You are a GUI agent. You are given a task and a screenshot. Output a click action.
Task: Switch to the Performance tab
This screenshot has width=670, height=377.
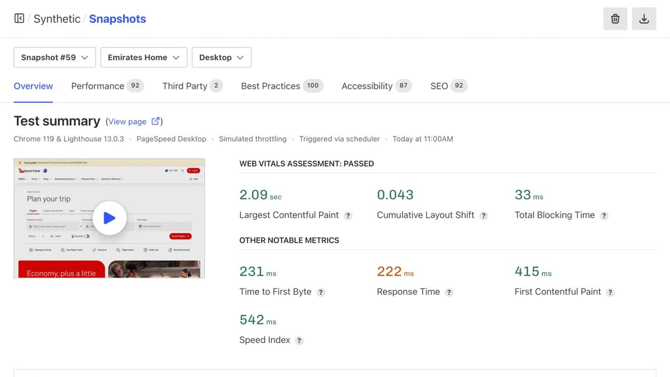click(107, 86)
